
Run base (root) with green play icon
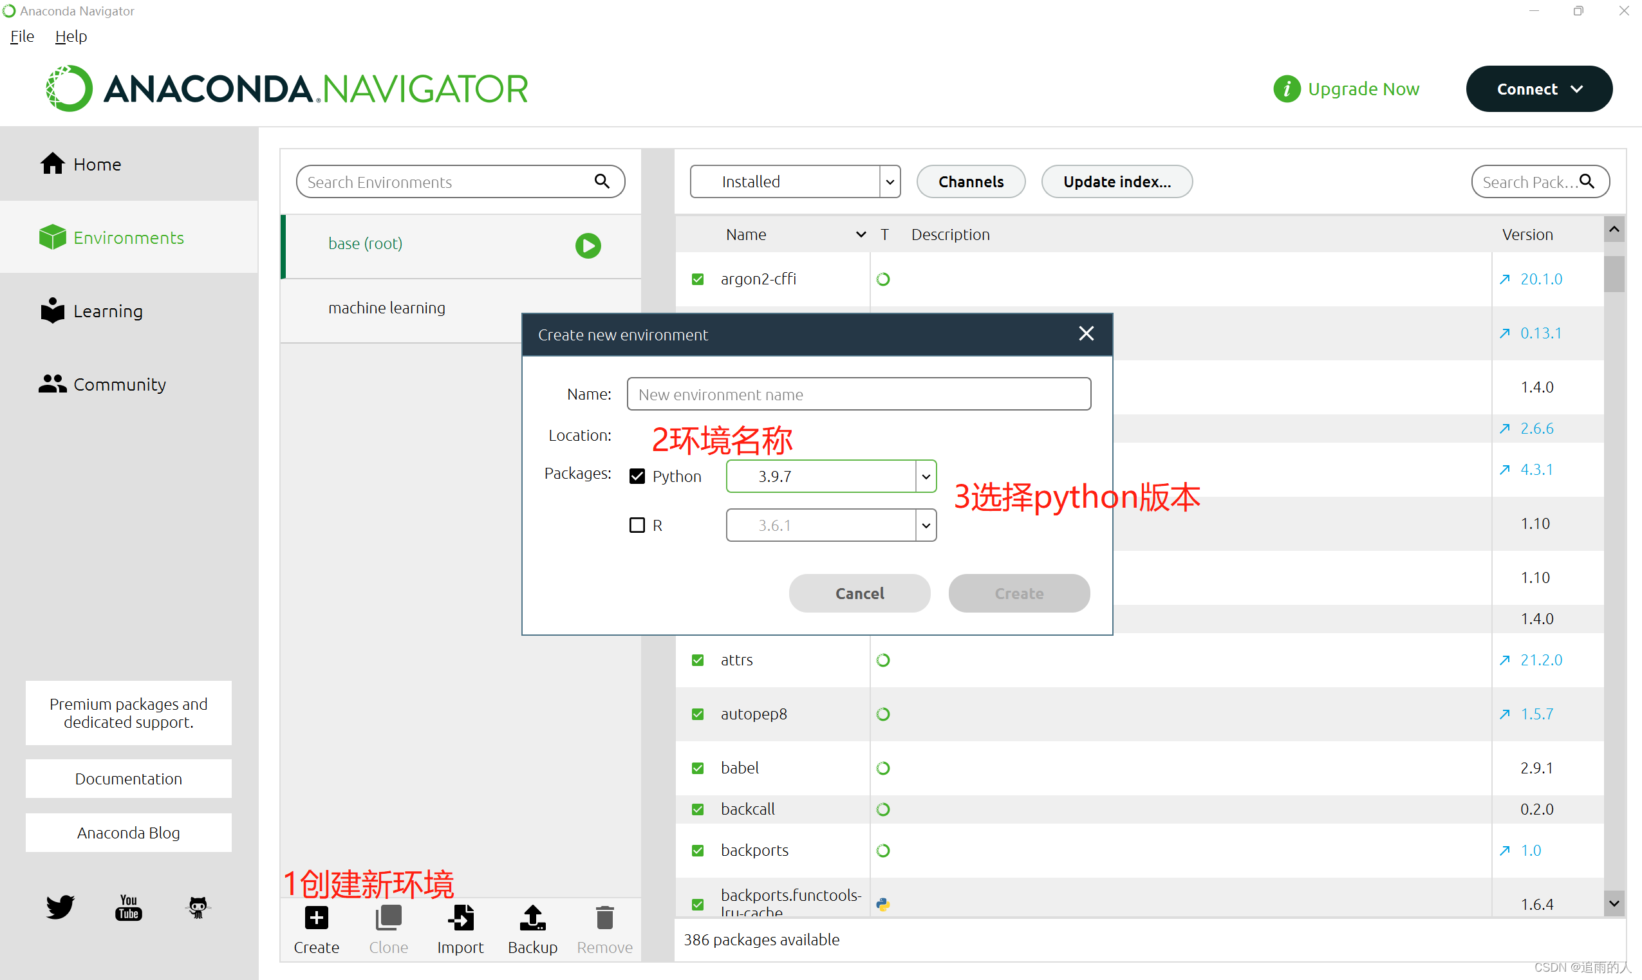point(588,246)
